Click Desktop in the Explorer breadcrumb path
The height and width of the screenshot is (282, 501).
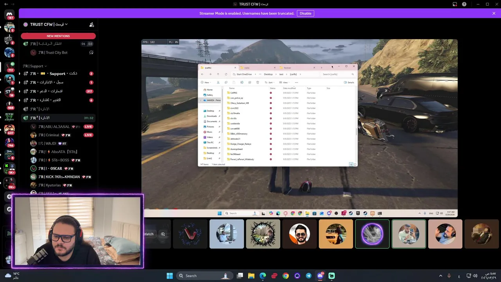[x=268, y=74]
